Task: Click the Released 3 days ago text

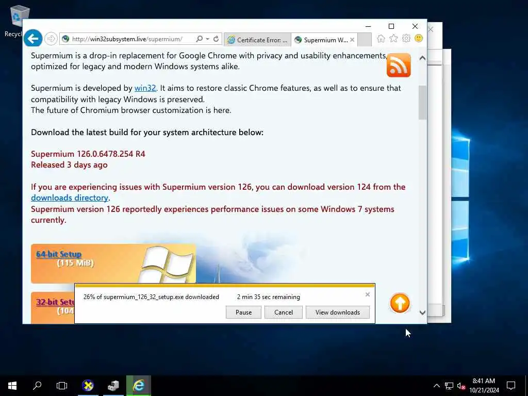Action: click(70, 165)
